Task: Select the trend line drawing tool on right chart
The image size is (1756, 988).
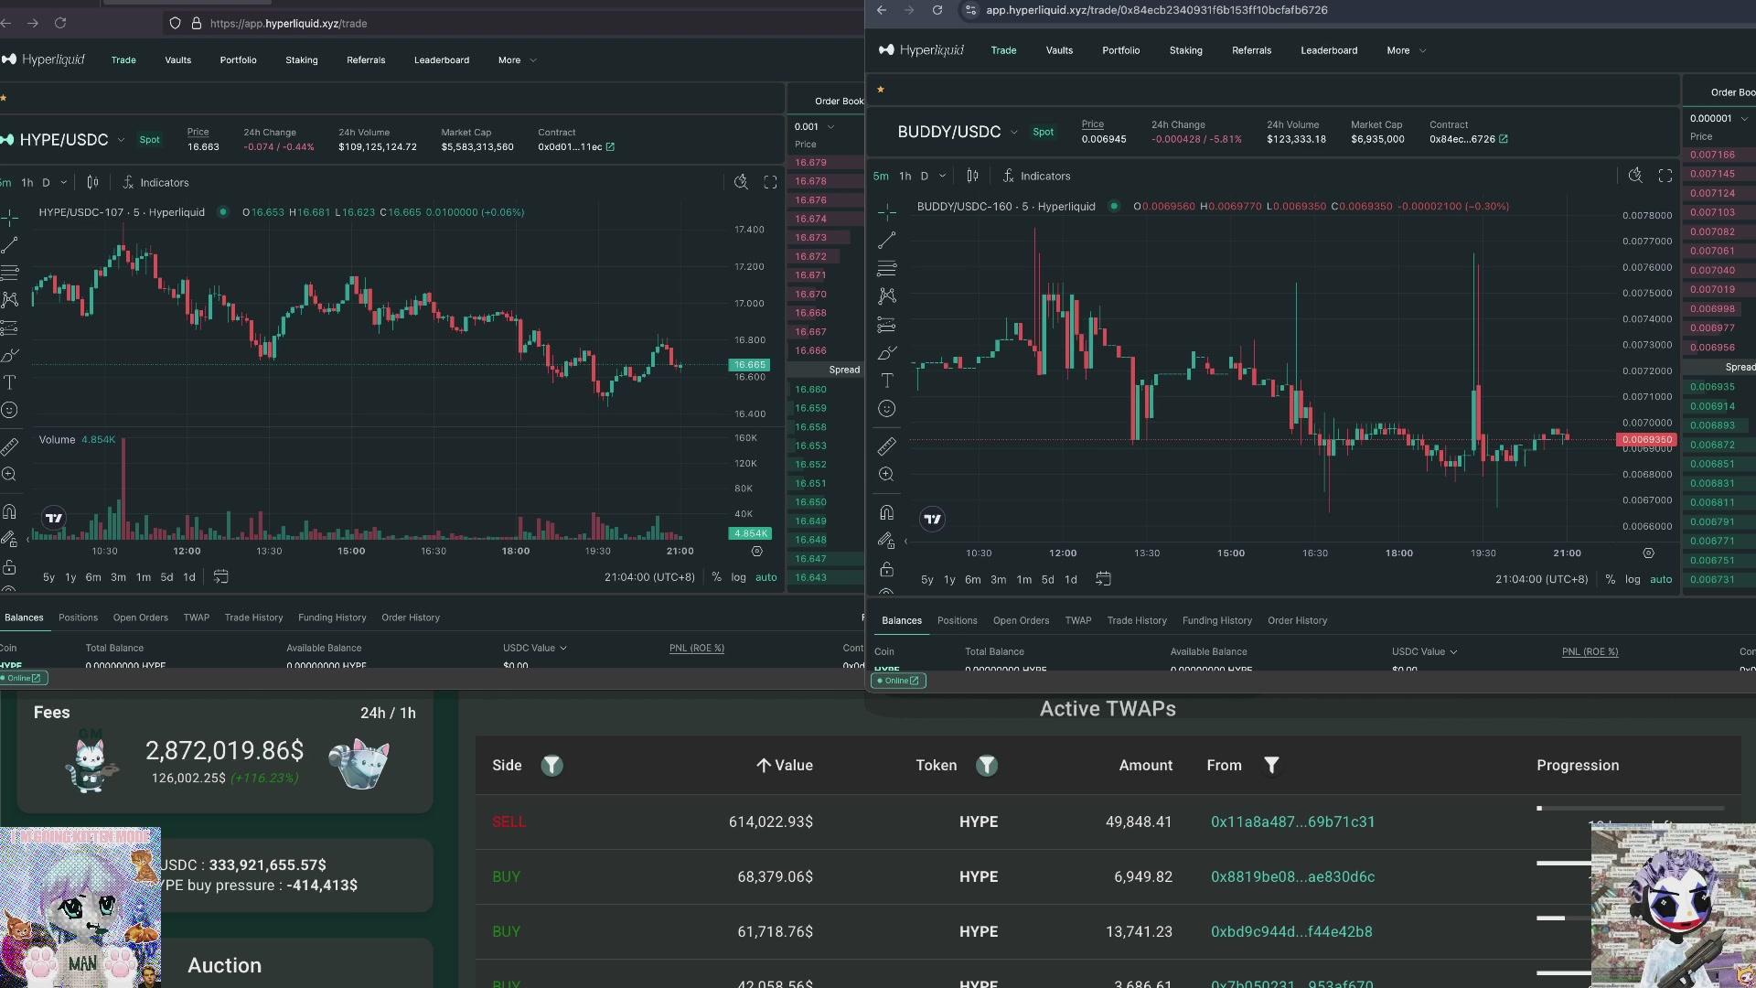Action: (x=886, y=241)
